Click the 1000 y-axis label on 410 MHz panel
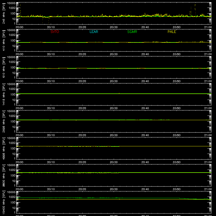The height and width of the screenshot is (216, 216). (12, 35)
